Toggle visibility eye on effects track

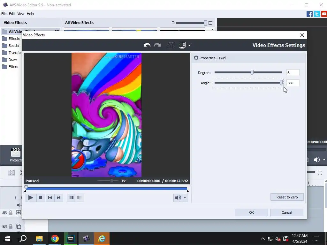tap(4, 213)
